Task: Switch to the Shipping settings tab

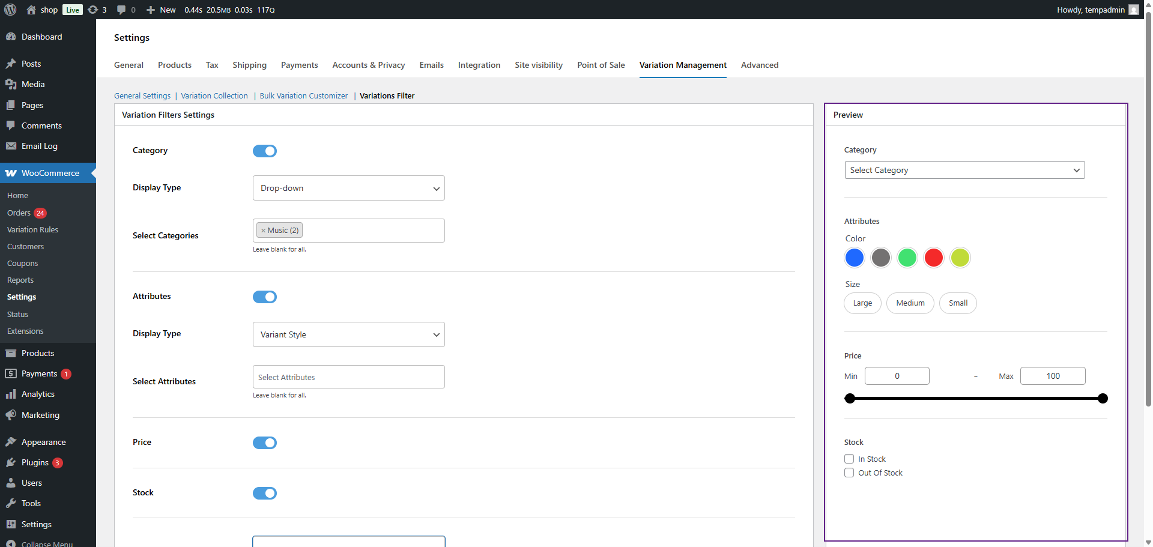Action: point(249,65)
